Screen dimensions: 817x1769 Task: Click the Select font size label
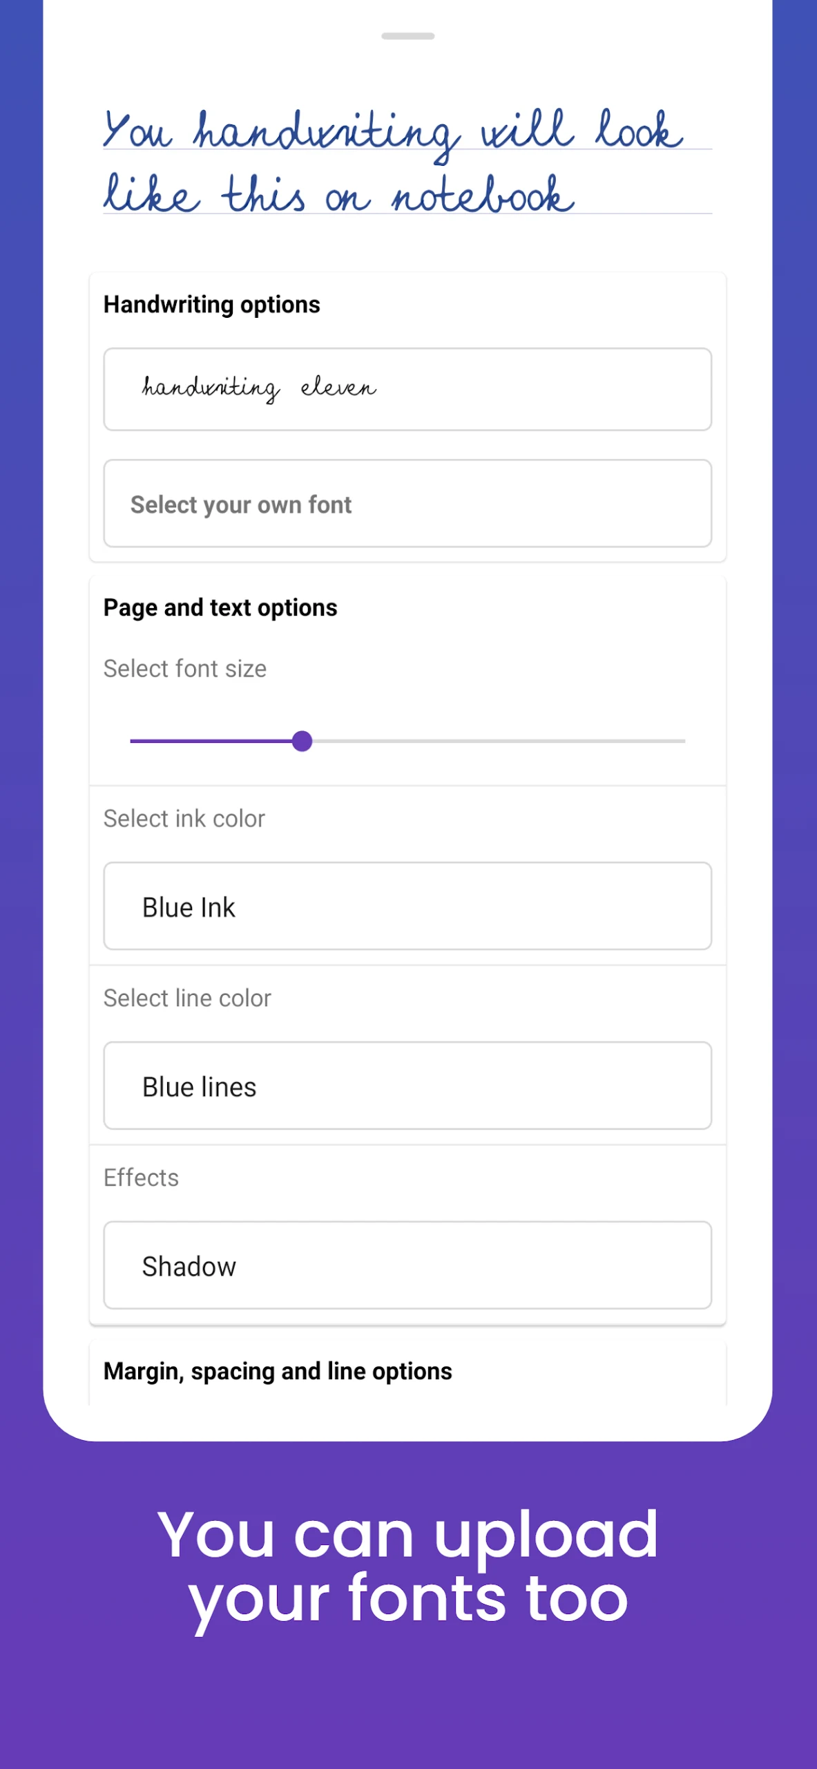pos(184,669)
